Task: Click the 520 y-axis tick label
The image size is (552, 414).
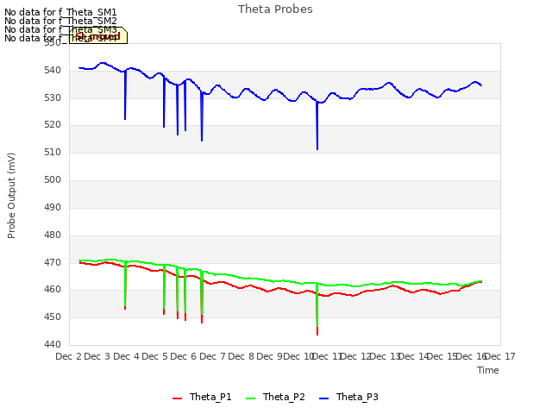Action: [x=53, y=125]
